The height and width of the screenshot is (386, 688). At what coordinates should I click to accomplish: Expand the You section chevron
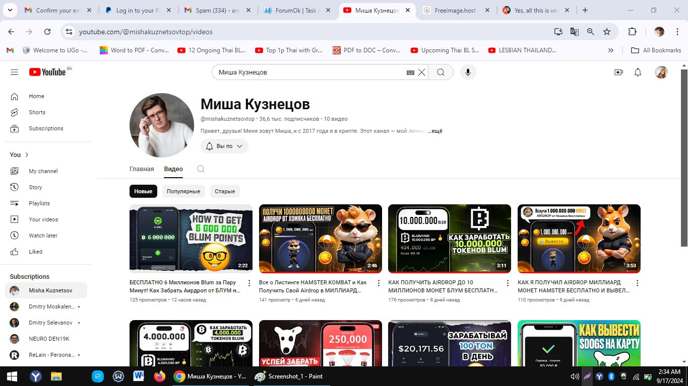(x=27, y=155)
